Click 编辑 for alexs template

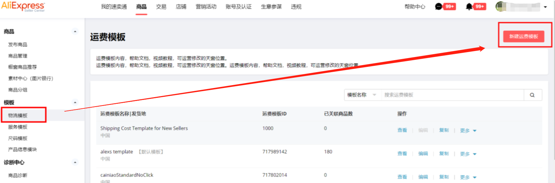click(x=423, y=154)
